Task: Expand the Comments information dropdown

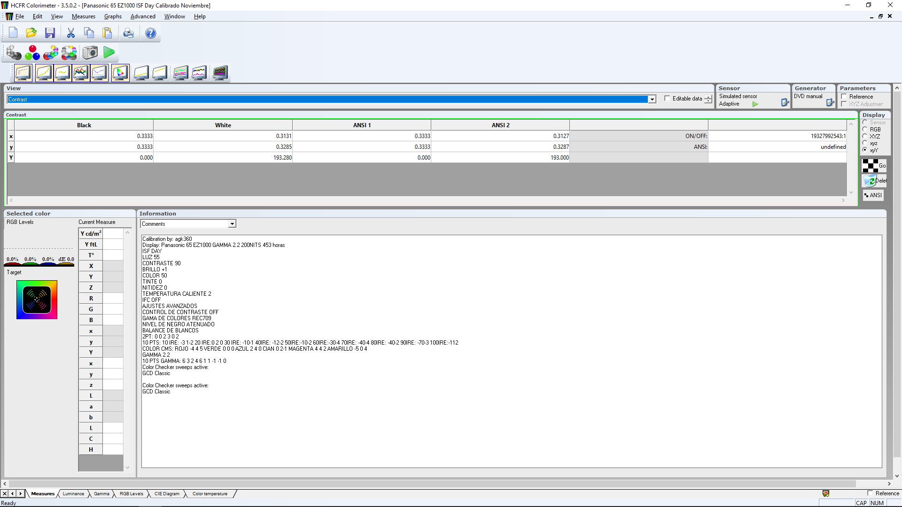Action: [x=232, y=224]
